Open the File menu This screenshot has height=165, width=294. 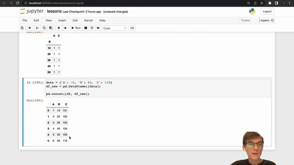point(25,20)
